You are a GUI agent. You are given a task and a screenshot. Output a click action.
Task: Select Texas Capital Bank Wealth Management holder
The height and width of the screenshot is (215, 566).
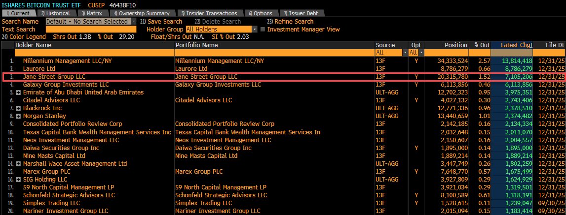coord(97,132)
